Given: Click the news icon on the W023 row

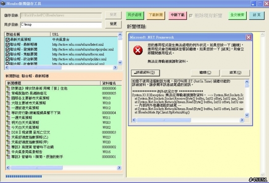Looking at the screenshot, I should click(x=8, y=137).
